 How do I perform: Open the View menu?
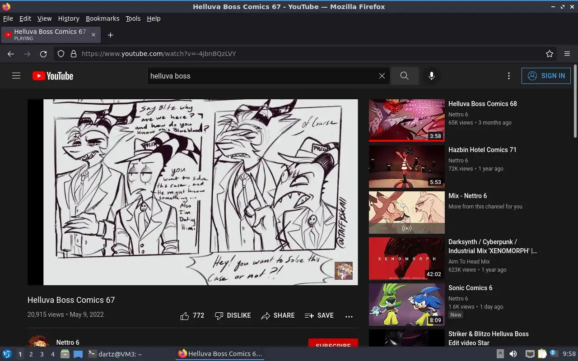[44, 19]
